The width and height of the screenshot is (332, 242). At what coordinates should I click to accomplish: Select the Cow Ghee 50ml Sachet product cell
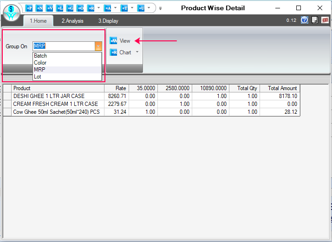click(x=58, y=112)
